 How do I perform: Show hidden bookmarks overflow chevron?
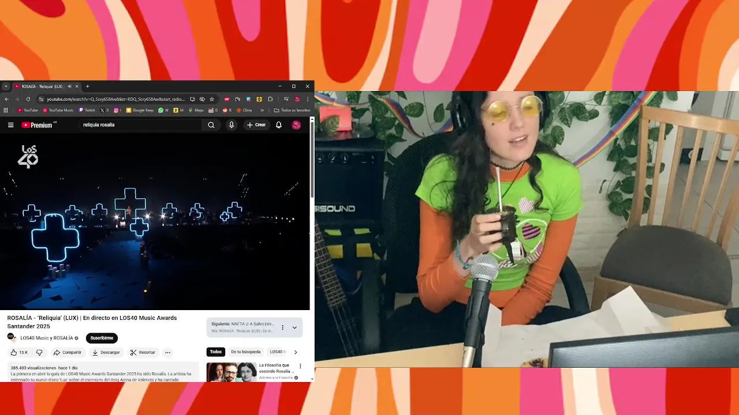point(262,110)
